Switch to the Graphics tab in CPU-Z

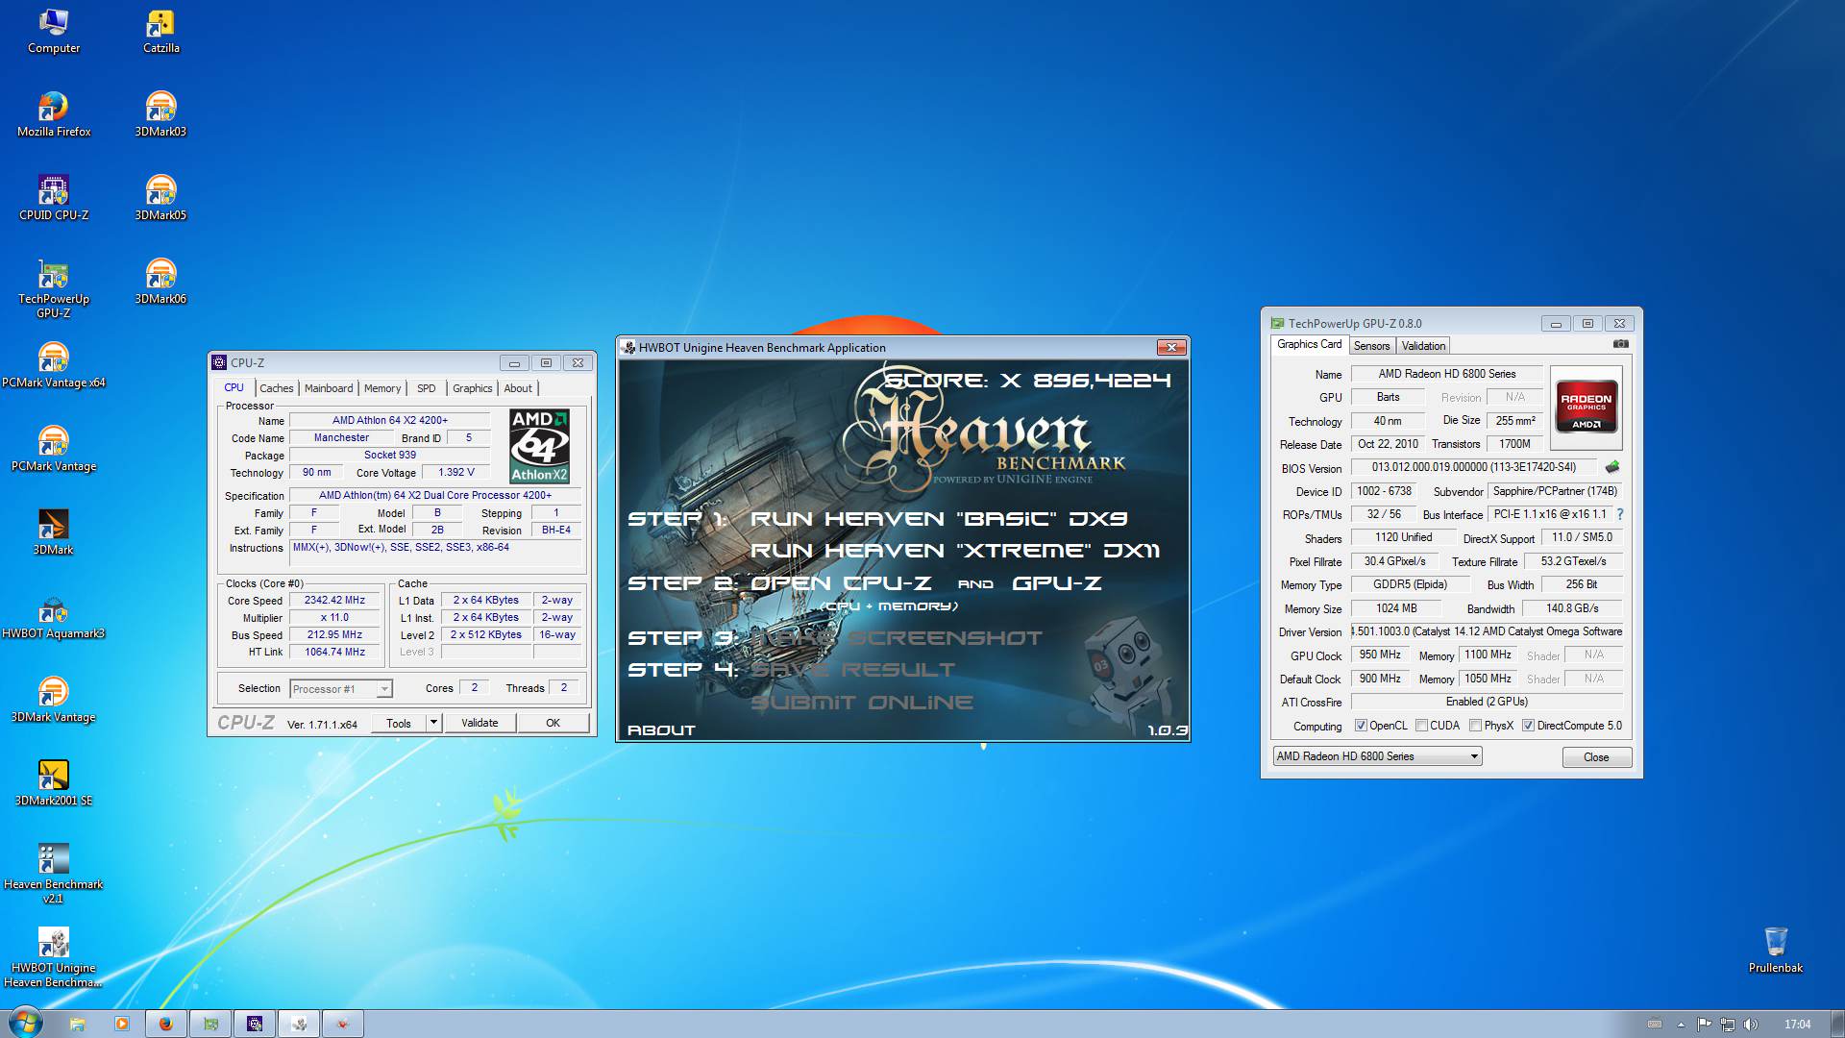(472, 388)
